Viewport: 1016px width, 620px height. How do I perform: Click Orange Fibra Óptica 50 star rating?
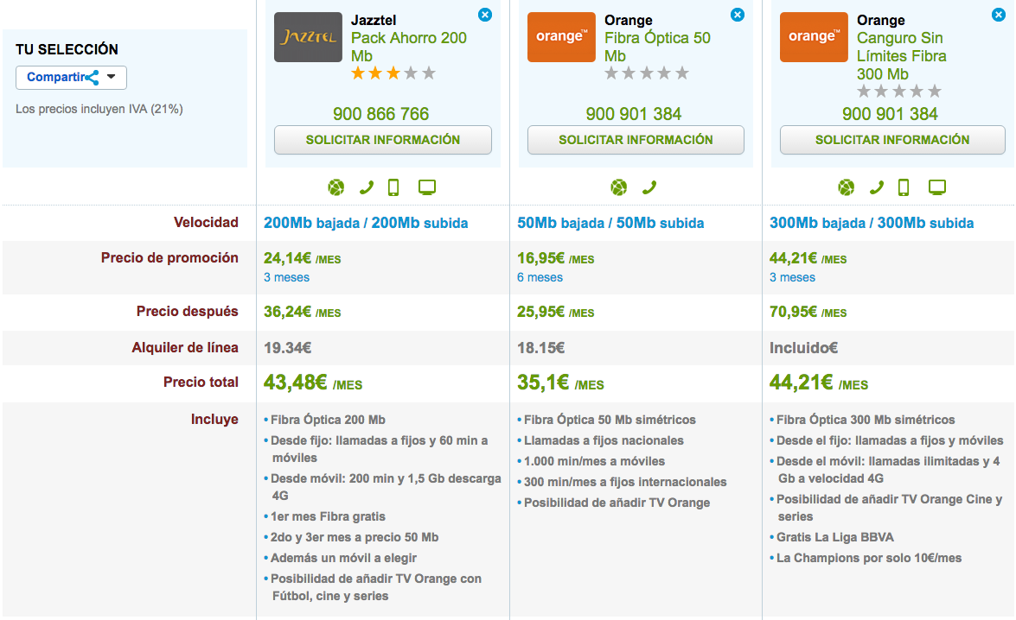[647, 73]
